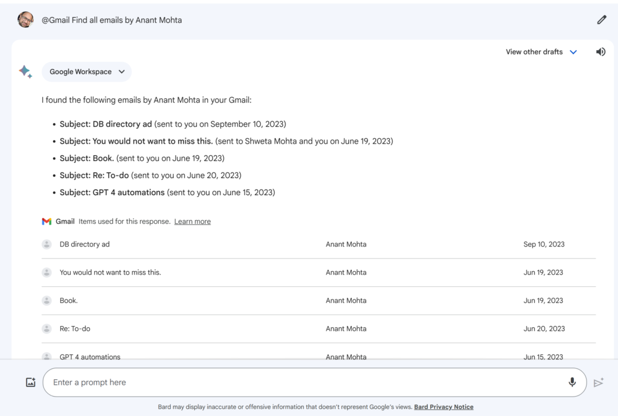Click sender avatar beside DB directory ad
Screen dimensions: 618x416
tap(46, 245)
